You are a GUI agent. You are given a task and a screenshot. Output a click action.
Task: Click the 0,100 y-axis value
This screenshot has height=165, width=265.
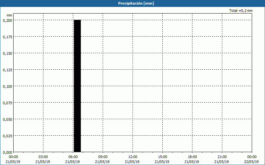coord(7,86)
